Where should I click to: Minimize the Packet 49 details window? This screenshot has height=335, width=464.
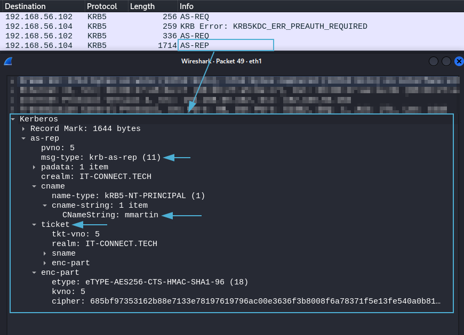coord(434,61)
